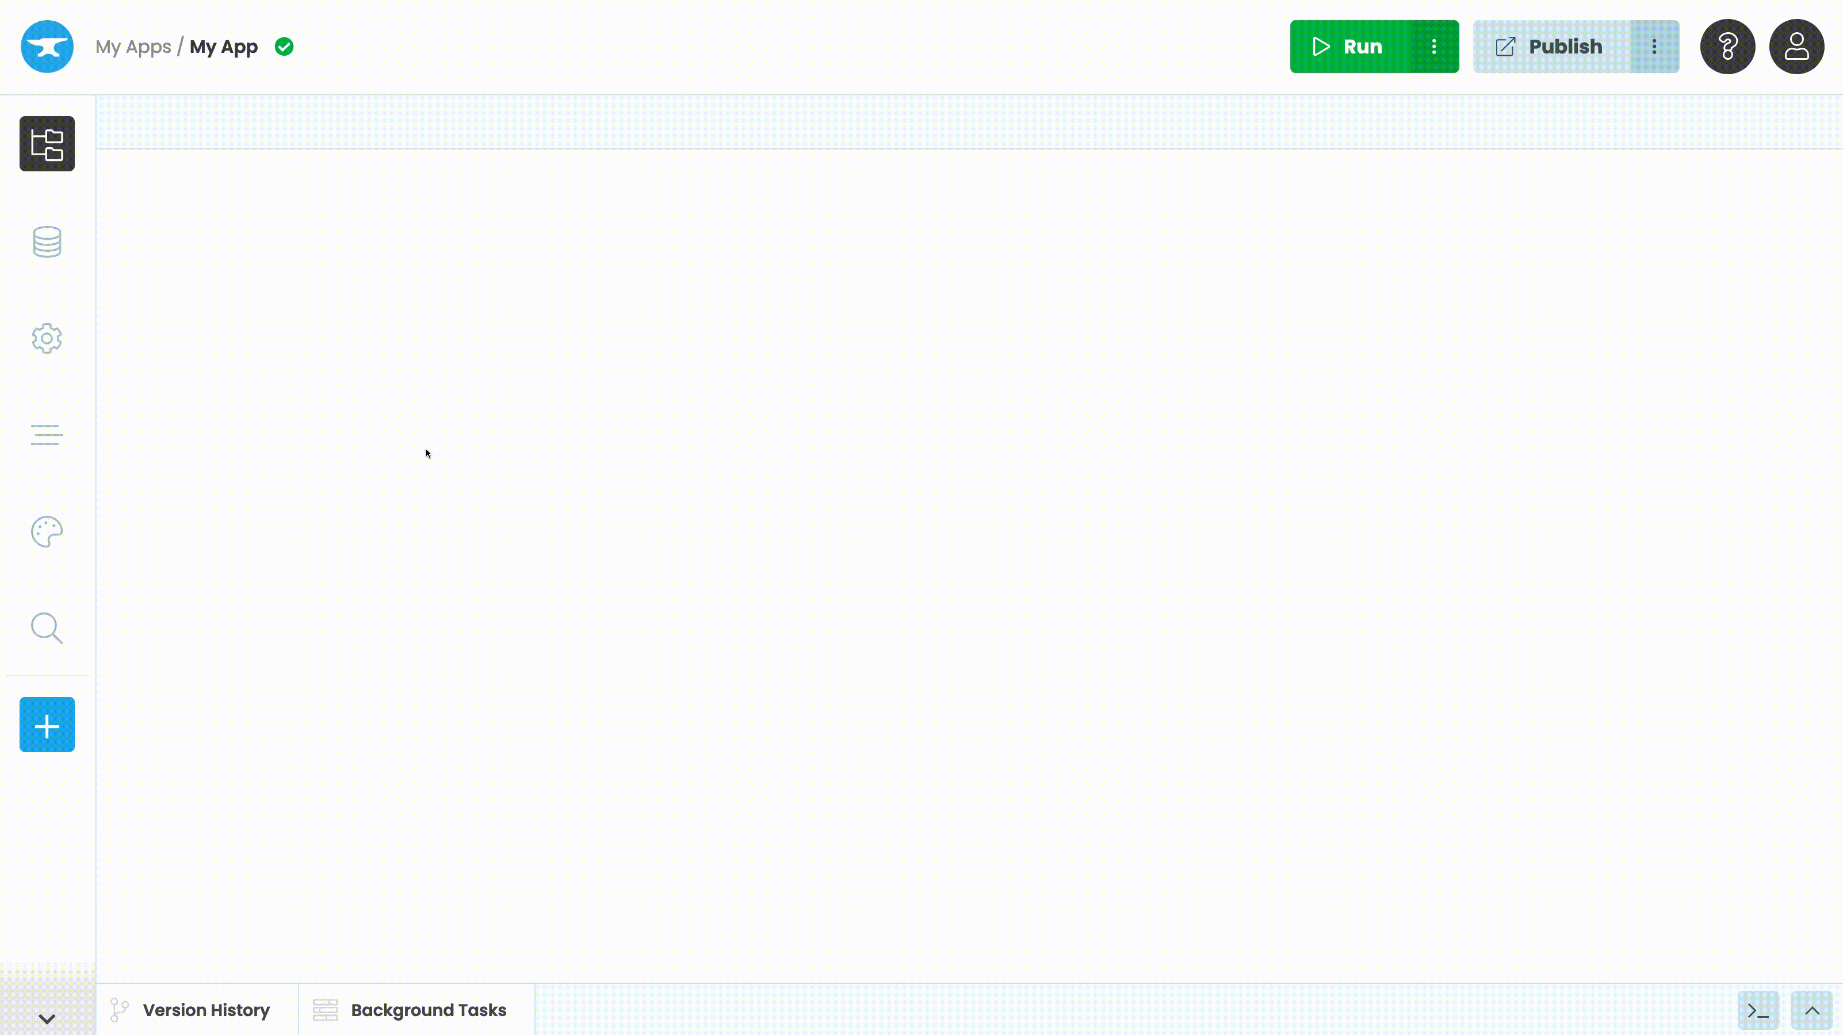The image size is (1843, 1035).
Task: Open the Theme palette icon
Action: tap(47, 531)
